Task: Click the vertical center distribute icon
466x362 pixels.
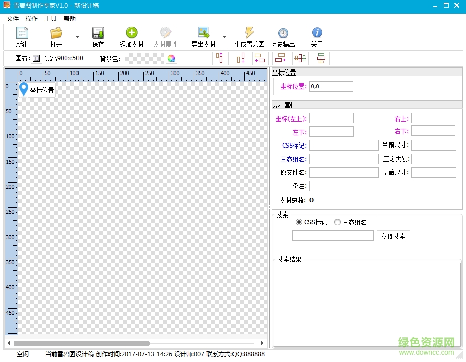Action: click(321, 58)
